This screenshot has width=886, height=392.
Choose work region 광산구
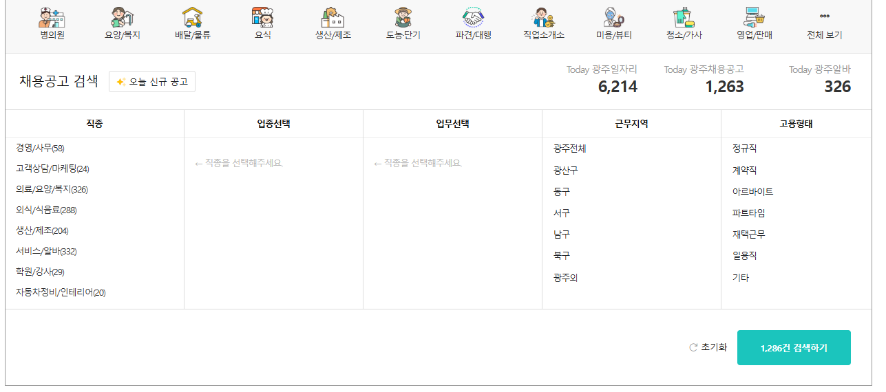coord(565,170)
